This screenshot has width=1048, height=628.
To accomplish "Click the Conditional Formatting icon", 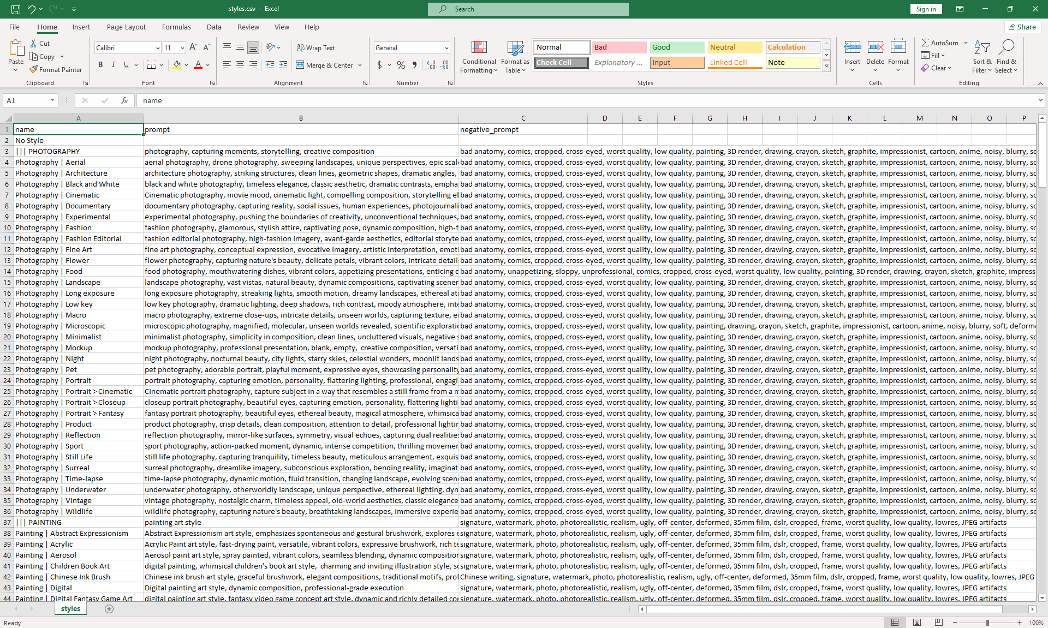I will (479, 48).
